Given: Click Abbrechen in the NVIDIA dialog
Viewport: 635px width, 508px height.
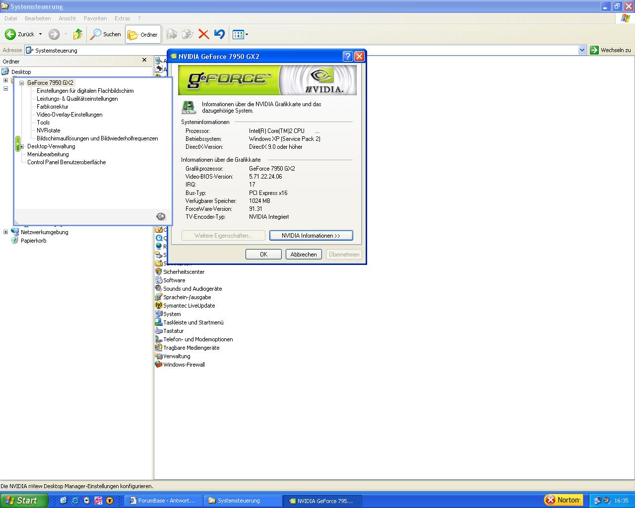Looking at the screenshot, I should [x=304, y=254].
